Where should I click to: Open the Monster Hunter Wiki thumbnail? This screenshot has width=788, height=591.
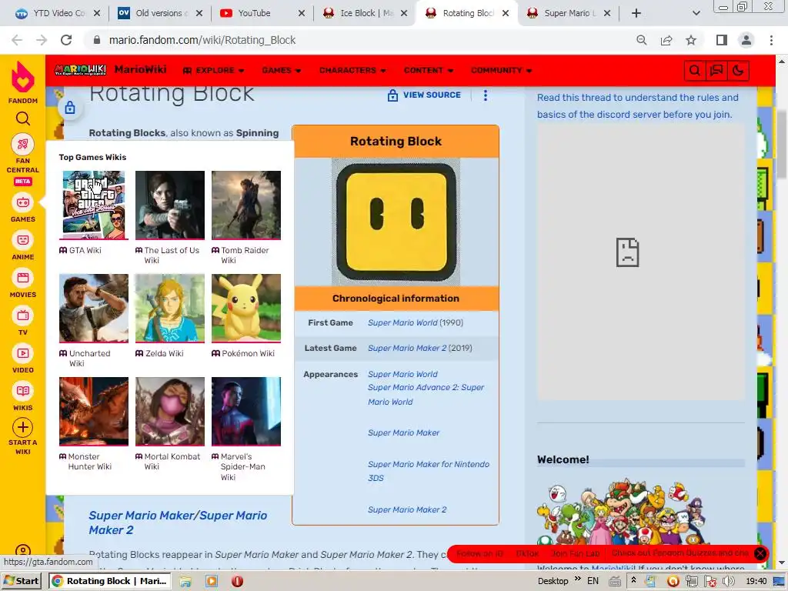tap(93, 412)
